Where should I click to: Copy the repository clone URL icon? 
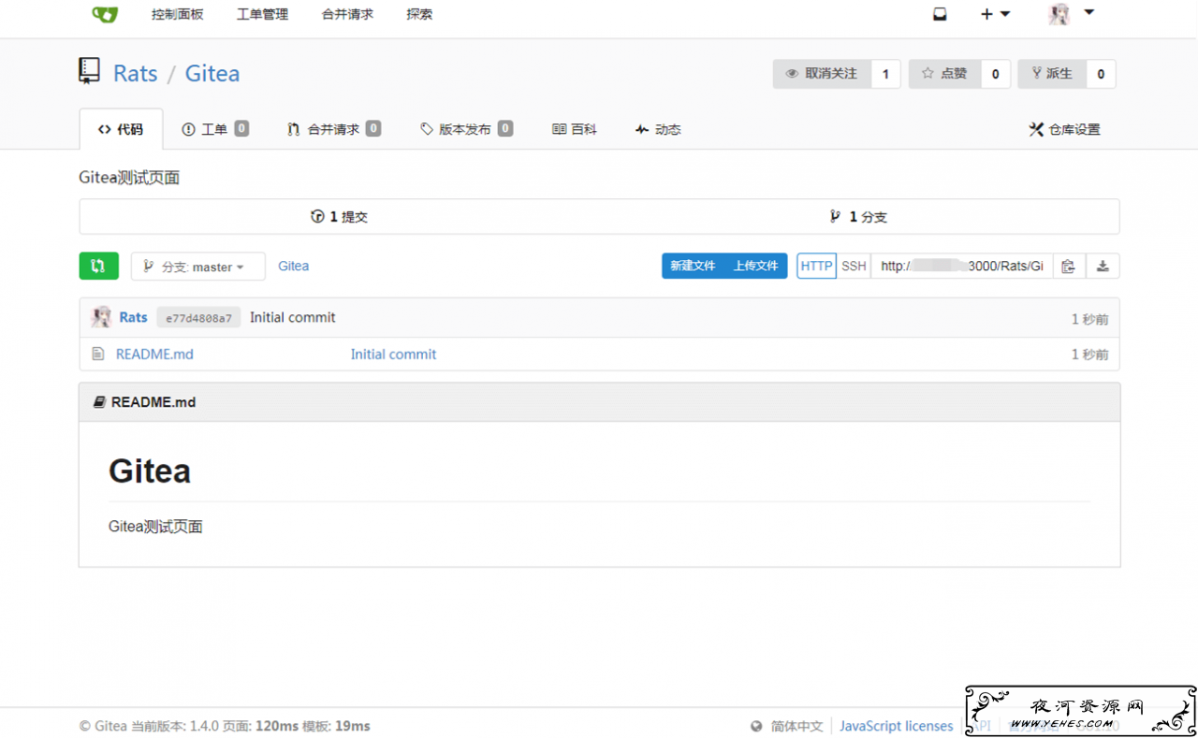1068,267
